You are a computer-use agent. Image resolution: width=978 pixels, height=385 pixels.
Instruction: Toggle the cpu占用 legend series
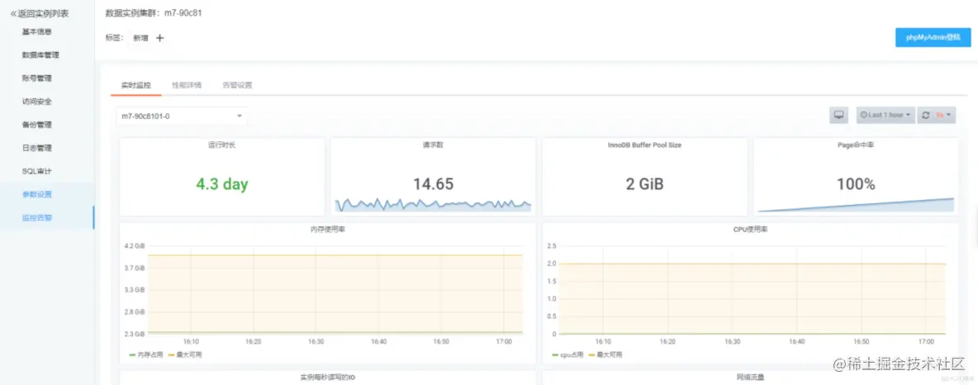(x=567, y=354)
